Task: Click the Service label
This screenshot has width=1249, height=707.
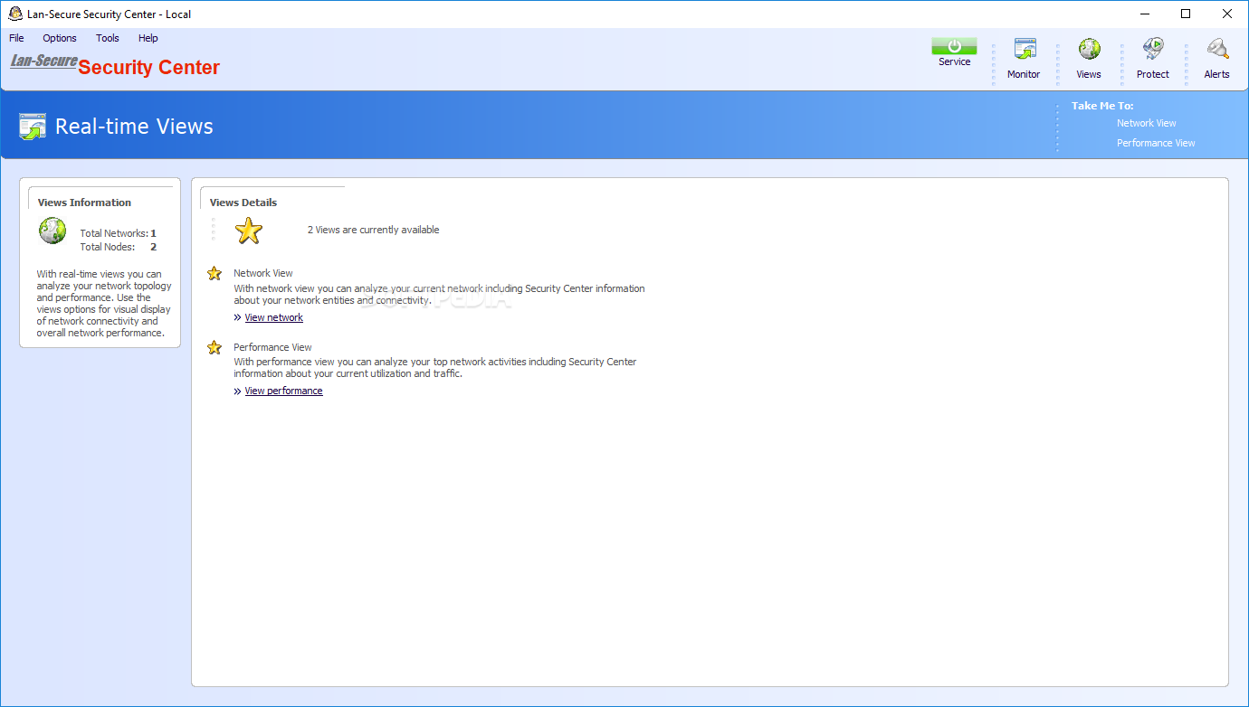Action: pos(954,61)
